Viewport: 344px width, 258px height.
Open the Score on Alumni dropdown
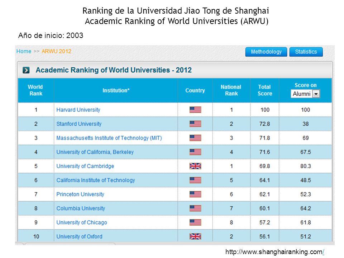tap(305, 94)
